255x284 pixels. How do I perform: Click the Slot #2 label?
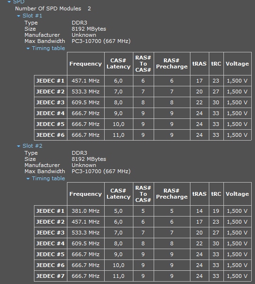point(33,146)
